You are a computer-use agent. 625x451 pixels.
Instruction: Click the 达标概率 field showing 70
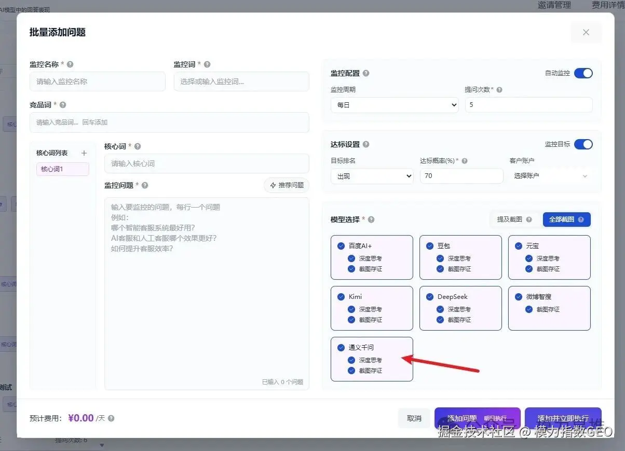click(x=461, y=176)
